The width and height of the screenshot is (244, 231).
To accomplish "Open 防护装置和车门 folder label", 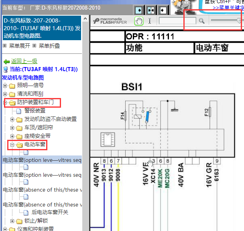I will [x=35, y=102].
